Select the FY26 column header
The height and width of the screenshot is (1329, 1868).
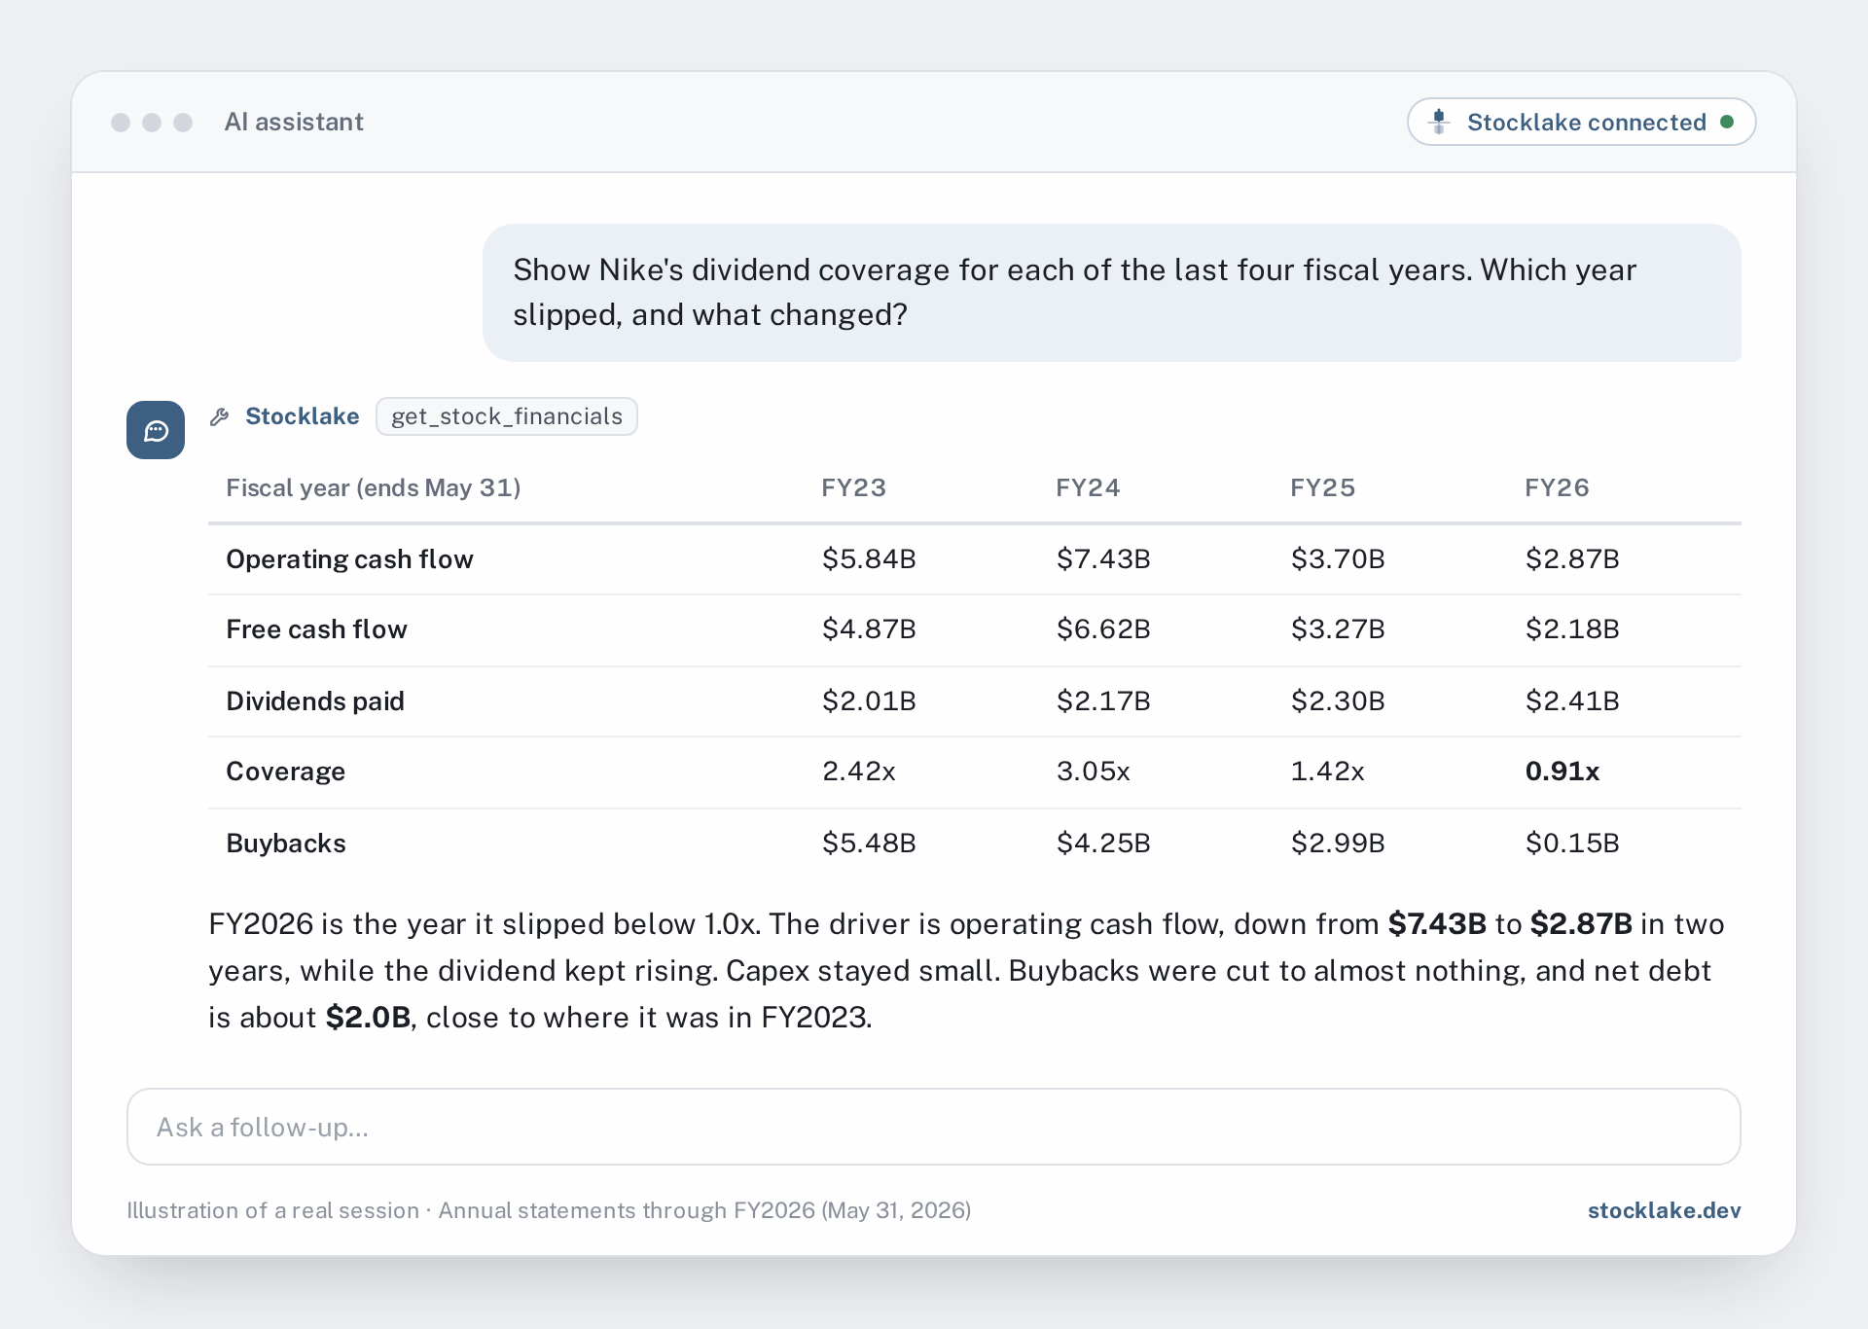(x=1557, y=487)
